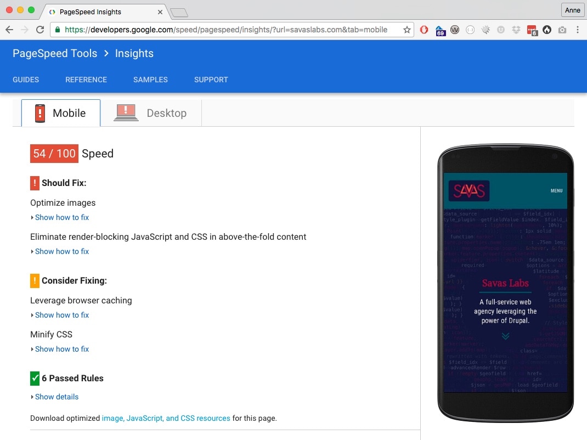This screenshot has height=440, width=587.
Task: Download optimized image, JavaScript, and CSS resources
Action: 167,418
